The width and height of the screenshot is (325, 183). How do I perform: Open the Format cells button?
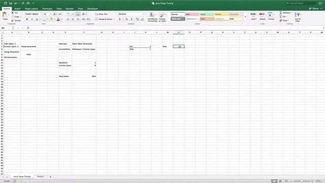pos(271,16)
